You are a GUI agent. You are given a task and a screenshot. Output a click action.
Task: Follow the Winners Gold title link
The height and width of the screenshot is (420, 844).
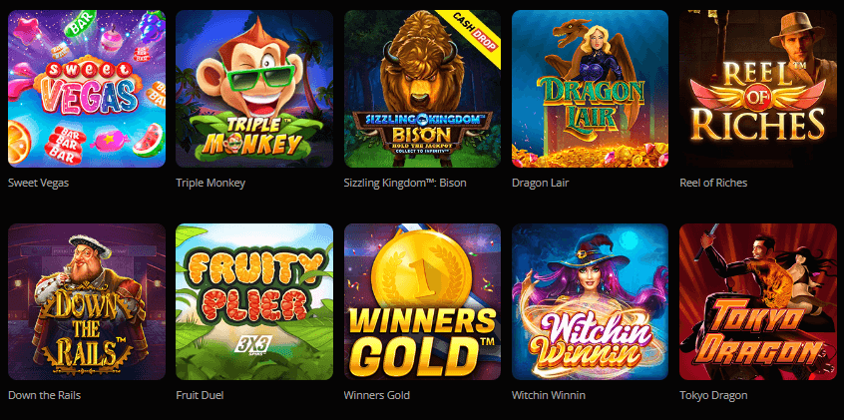377,395
